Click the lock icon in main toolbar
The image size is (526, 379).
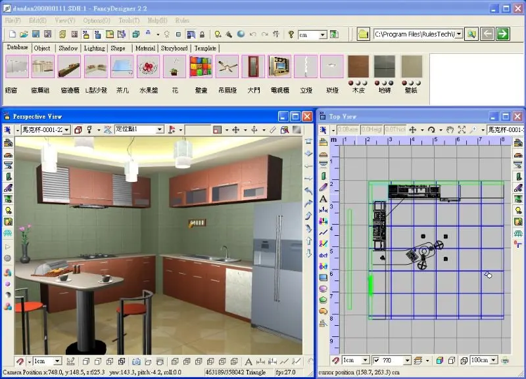click(203, 34)
